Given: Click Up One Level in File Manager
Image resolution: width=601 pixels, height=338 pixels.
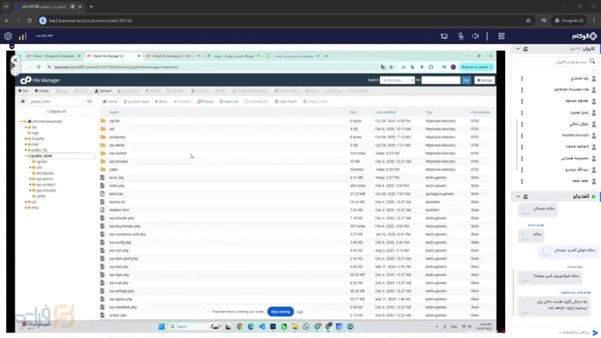Looking at the screenshot, I should tap(137, 101).
